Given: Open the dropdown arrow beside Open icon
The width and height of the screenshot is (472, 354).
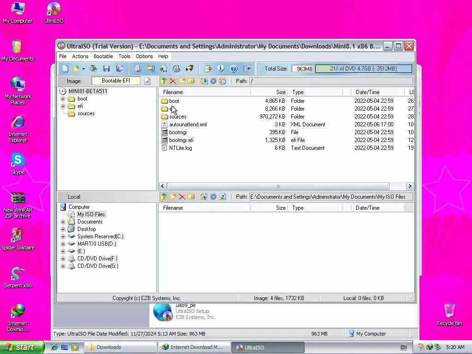Looking at the screenshot, I should (x=83, y=69).
